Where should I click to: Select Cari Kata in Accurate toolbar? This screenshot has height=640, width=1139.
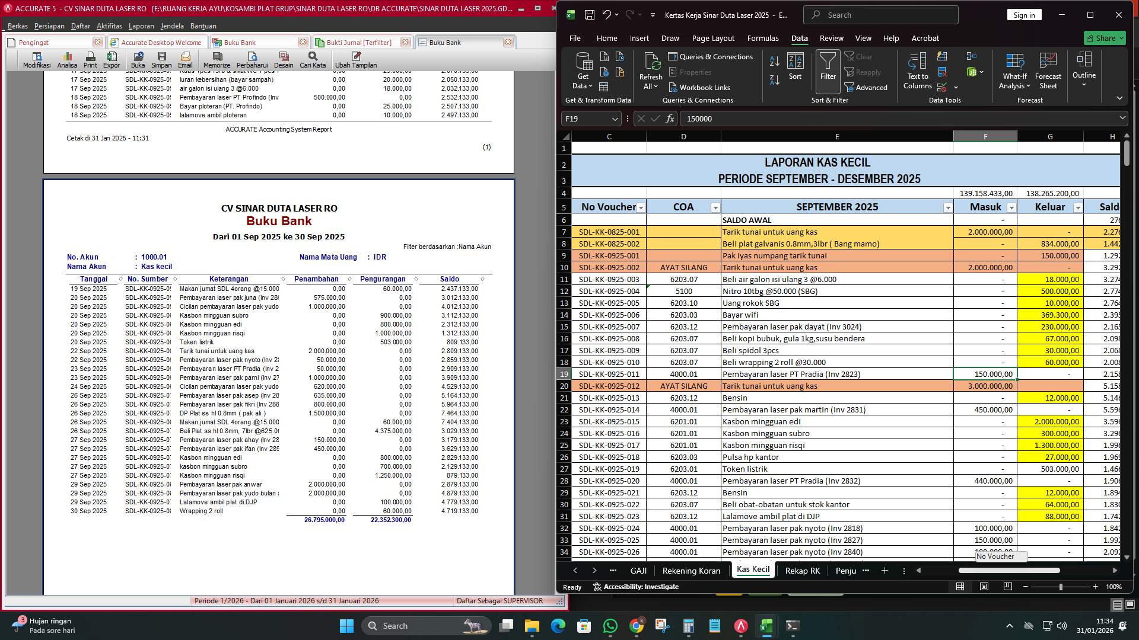pyautogui.click(x=312, y=59)
